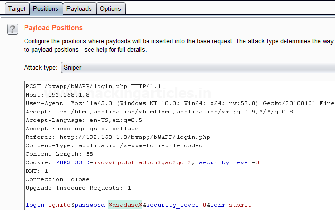Click the Accept-Encoding: gzip, deflate line
Viewport: 335px width, 210px height.
(x=82, y=129)
